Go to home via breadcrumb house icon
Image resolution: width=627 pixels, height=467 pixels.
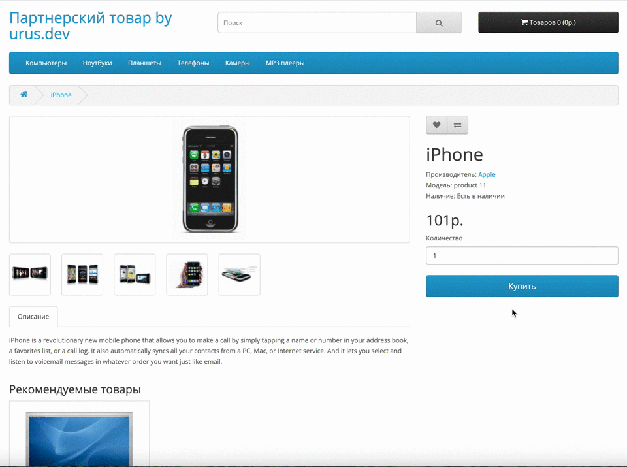24,95
